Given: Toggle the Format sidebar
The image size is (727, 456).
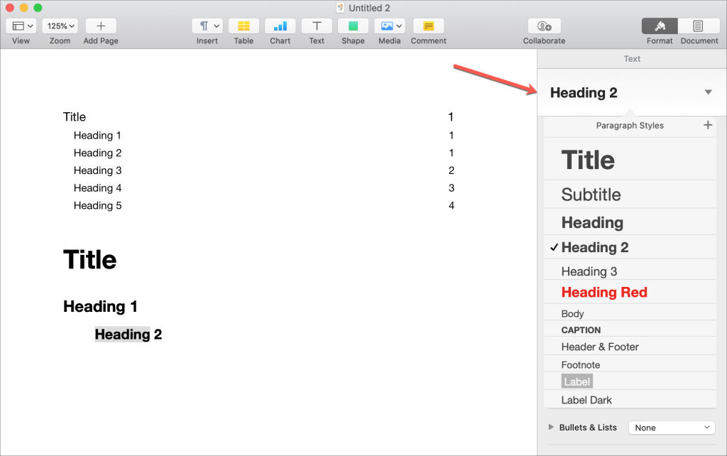Looking at the screenshot, I should (x=660, y=26).
